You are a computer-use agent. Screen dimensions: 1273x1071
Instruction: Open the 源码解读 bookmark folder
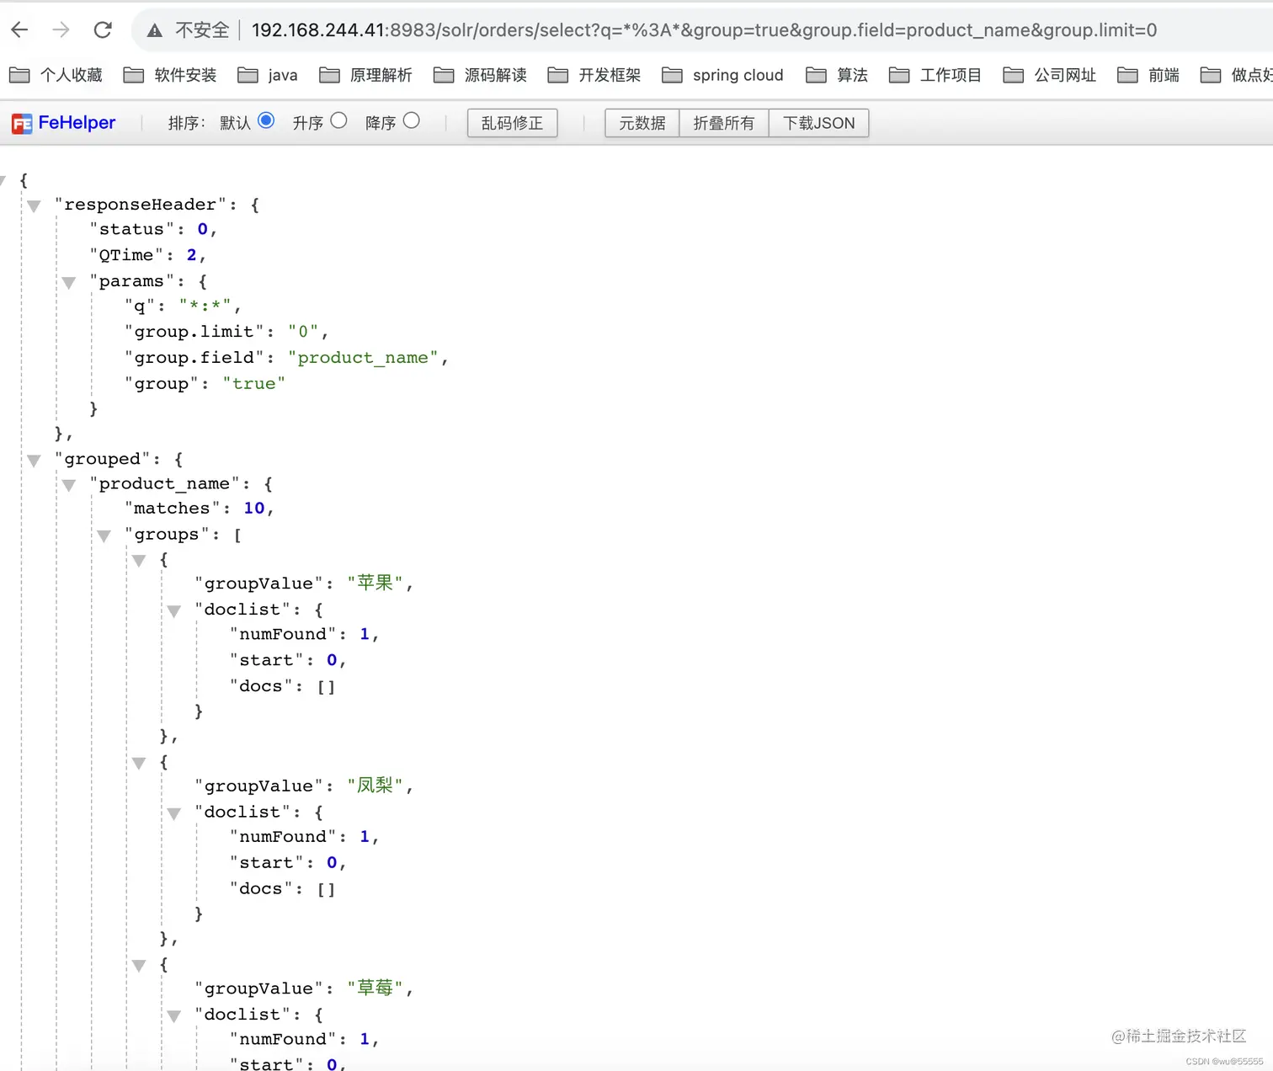pos(480,75)
